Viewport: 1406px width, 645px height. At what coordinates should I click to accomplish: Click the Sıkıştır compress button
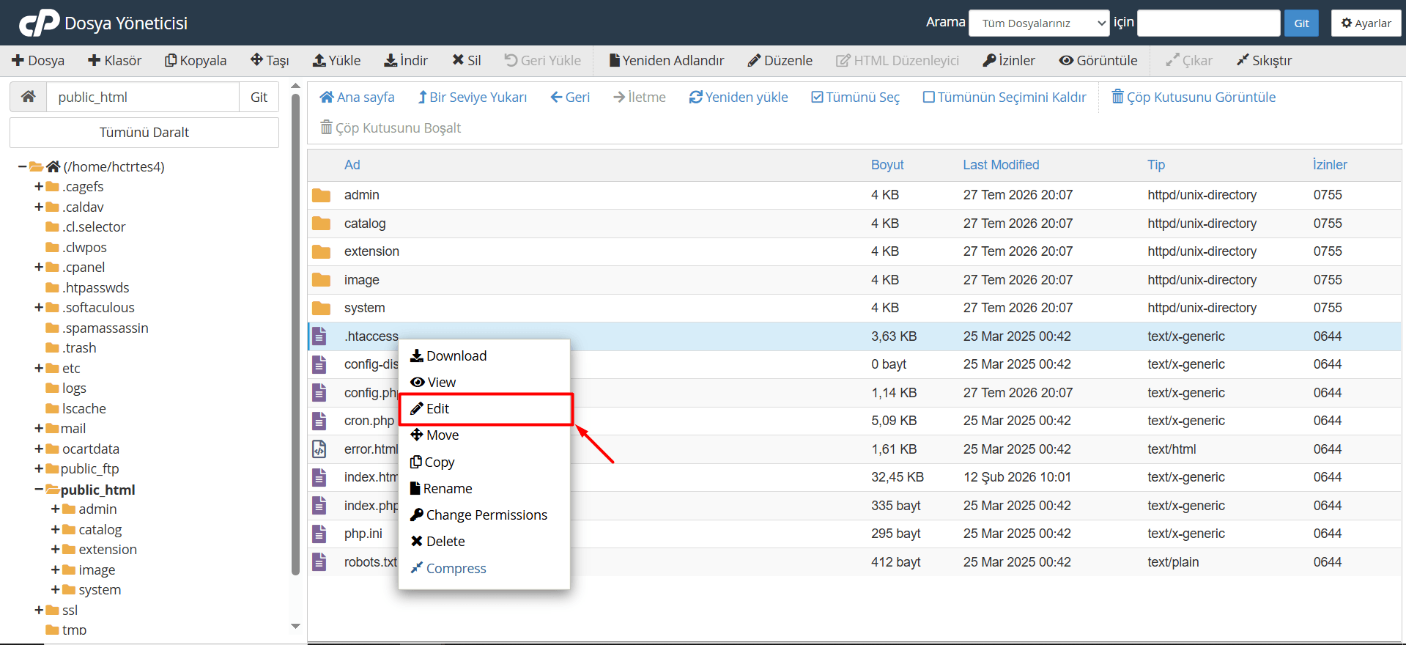pyautogui.click(x=1265, y=60)
